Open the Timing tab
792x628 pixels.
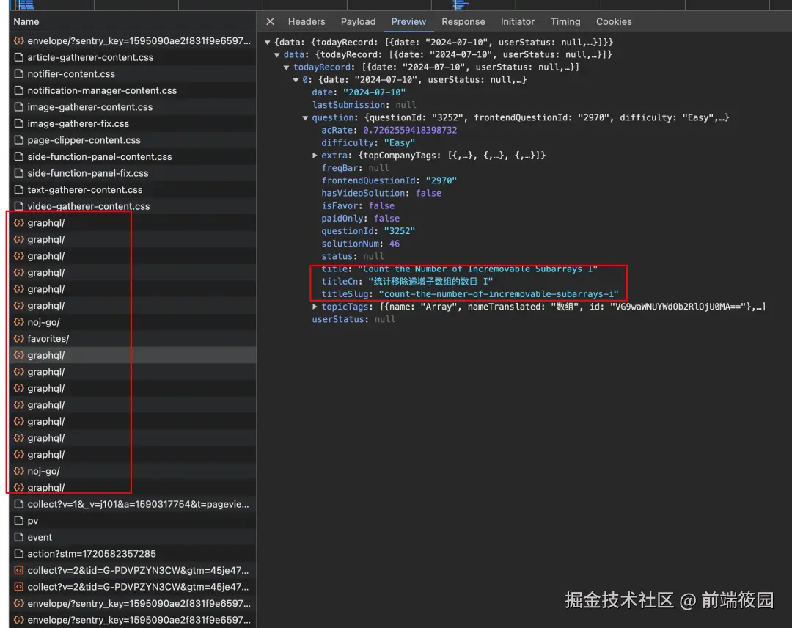pyautogui.click(x=565, y=22)
